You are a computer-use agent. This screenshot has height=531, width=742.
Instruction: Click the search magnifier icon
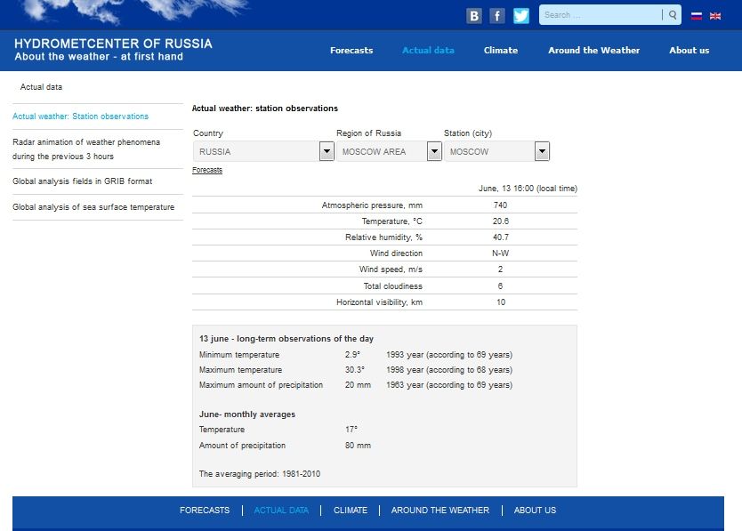pyautogui.click(x=673, y=14)
